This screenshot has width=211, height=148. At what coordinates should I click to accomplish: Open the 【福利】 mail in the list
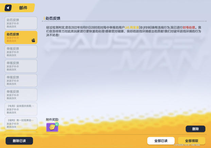point(21,123)
